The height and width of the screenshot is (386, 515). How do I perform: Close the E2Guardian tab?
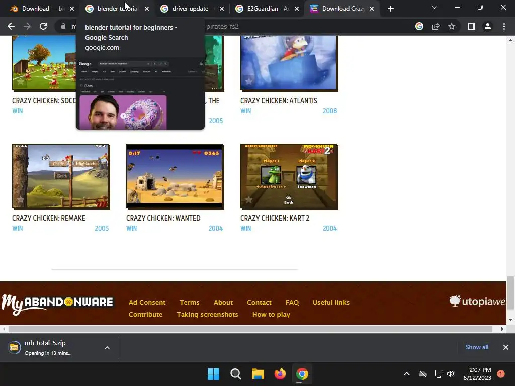[297, 9]
